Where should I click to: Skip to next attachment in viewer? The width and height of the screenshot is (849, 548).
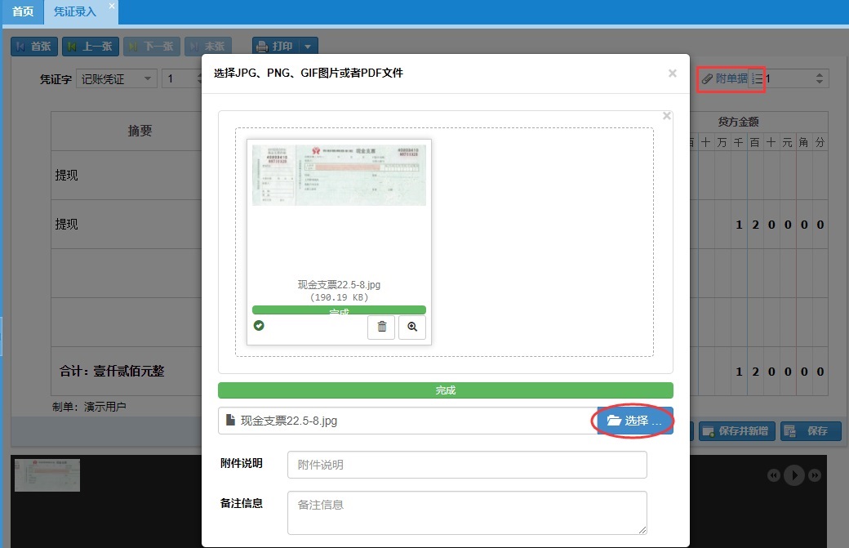coord(814,475)
